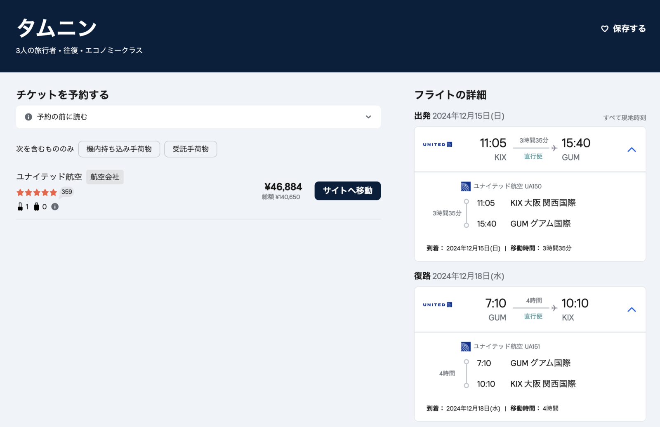Screen dimensions: 660x427
Task: Click the 到着: 2024年12月18日(水) arrival line
Action: point(463,408)
